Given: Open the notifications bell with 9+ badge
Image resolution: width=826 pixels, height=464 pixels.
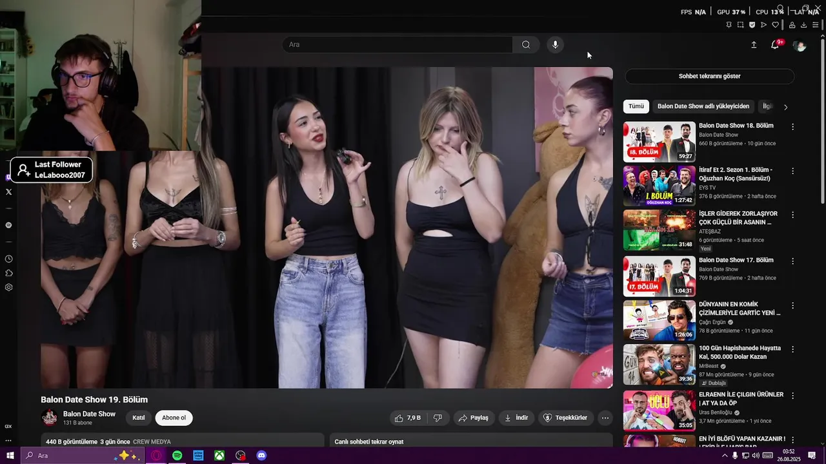Looking at the screenshot, I should [775, 44].
